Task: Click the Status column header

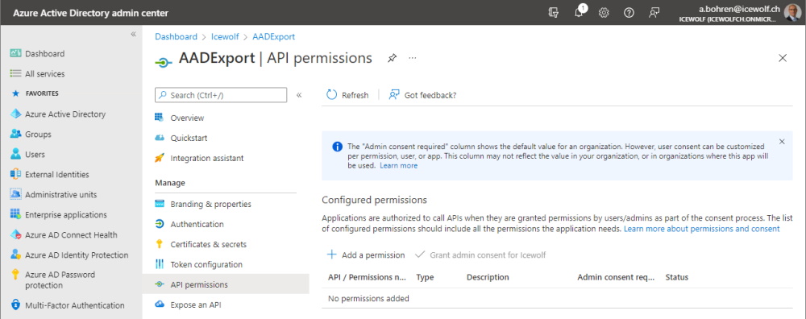Action: click(676, 277)
